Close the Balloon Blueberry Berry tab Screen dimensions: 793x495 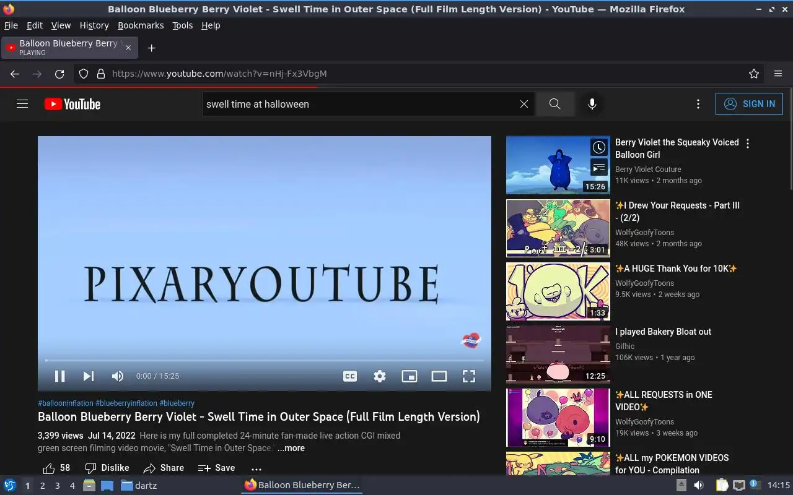[128, 48]
